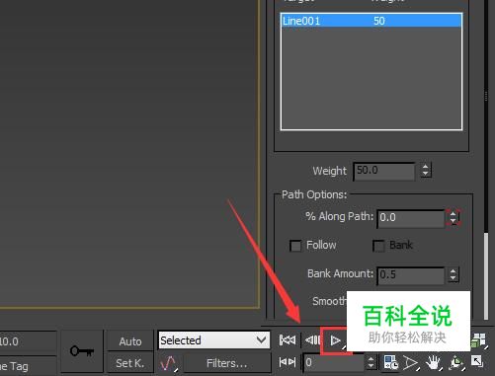This screenshot has height=376, width=495.
Task: Click the current frame number field
Action: coord(333,363)
